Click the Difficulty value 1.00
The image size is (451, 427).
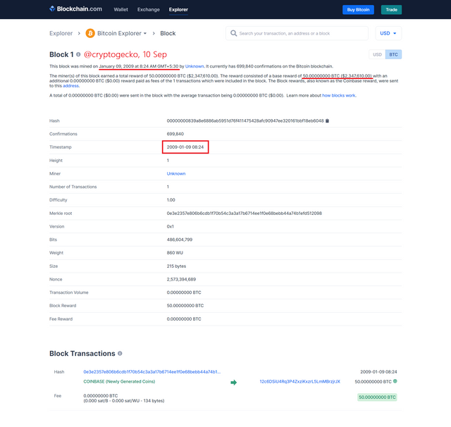click(171, 200)
